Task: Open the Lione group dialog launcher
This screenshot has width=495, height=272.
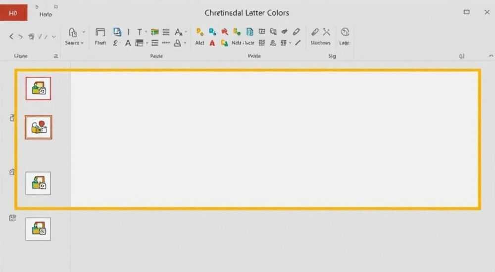Action: coord(56,56)
